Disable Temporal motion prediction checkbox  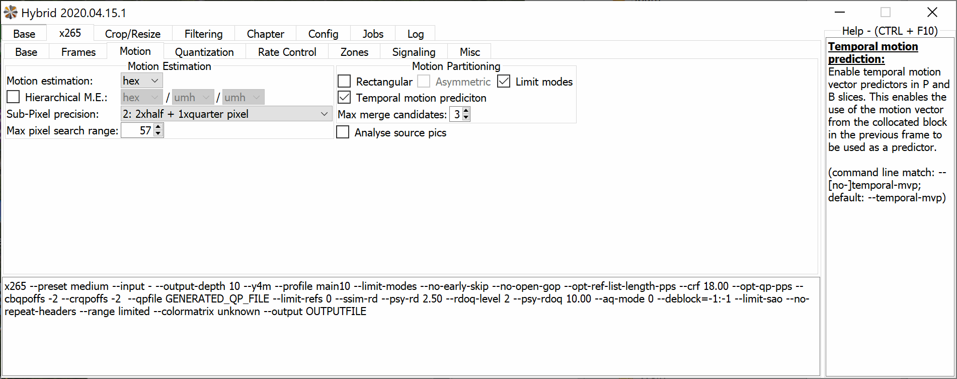(345, 98)
